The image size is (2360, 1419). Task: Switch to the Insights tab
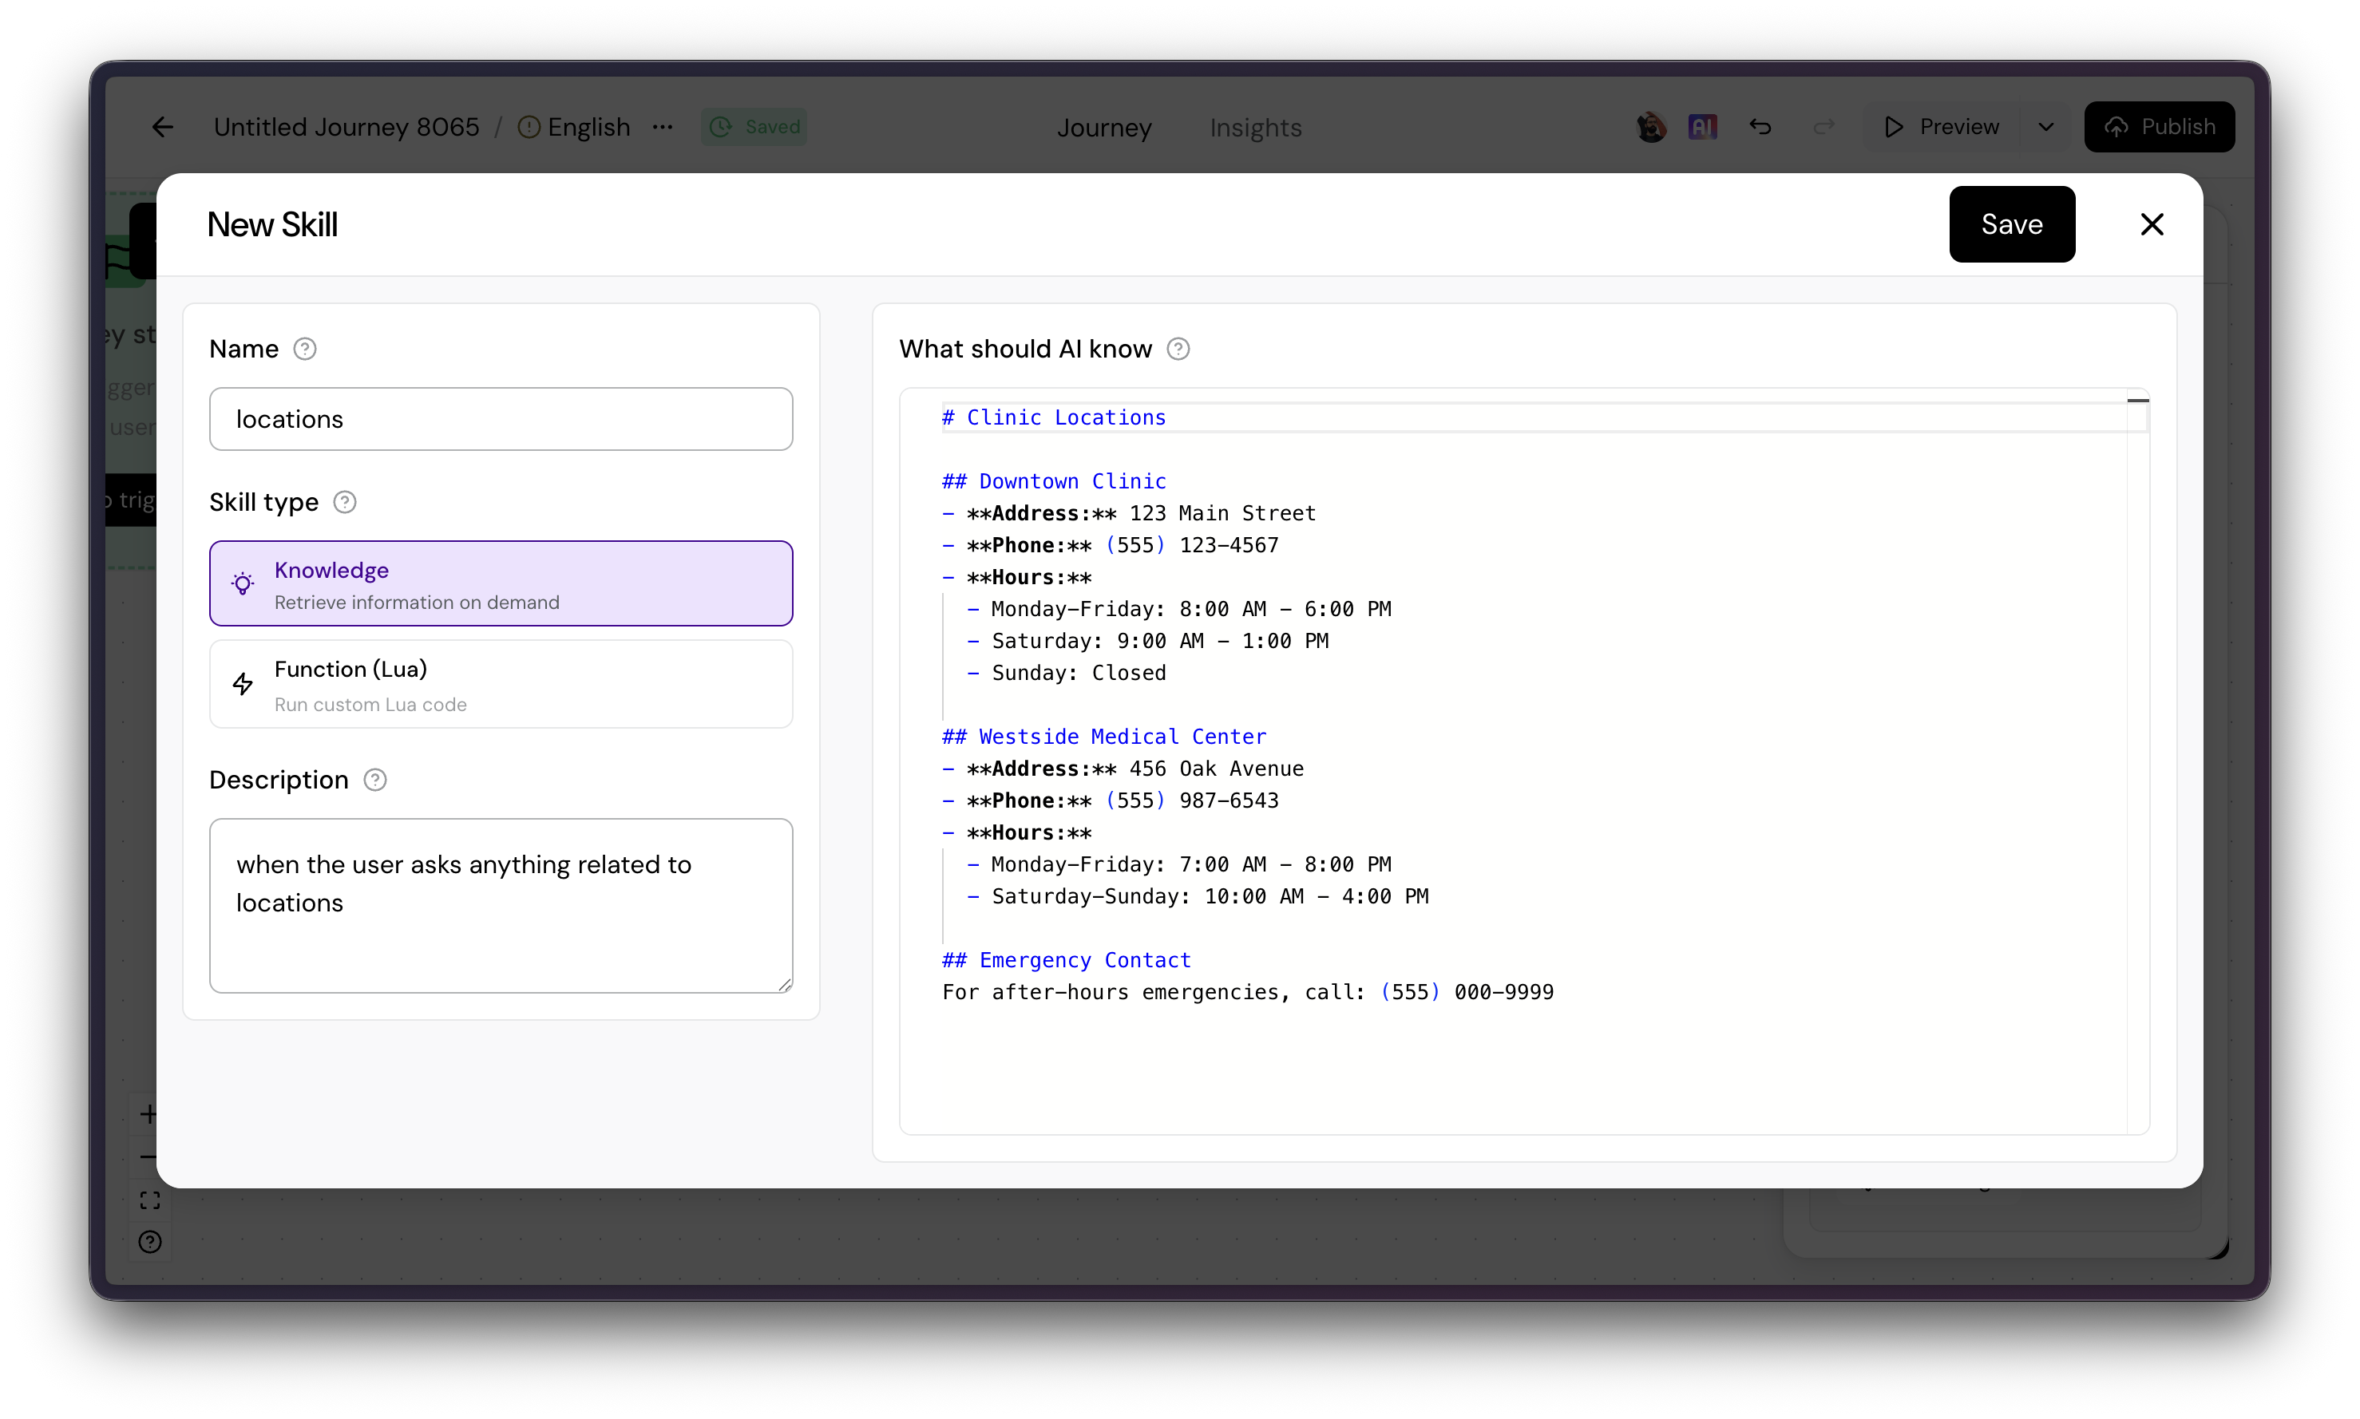tap(1254, 127)
